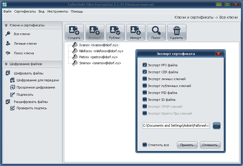The width and height of the screenshot is (243, 166).
Task: Open the Инструменты menu
Action: (x=58, y=11)
